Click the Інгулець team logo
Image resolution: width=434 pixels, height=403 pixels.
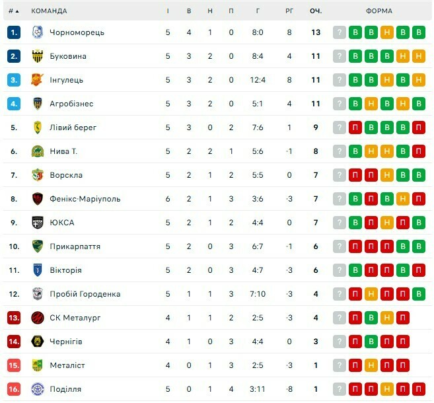point(37,80)
